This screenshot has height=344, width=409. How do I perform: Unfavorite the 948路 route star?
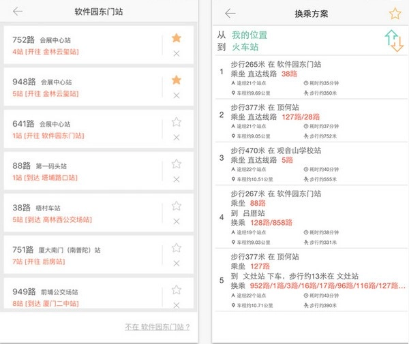(177, 80)
